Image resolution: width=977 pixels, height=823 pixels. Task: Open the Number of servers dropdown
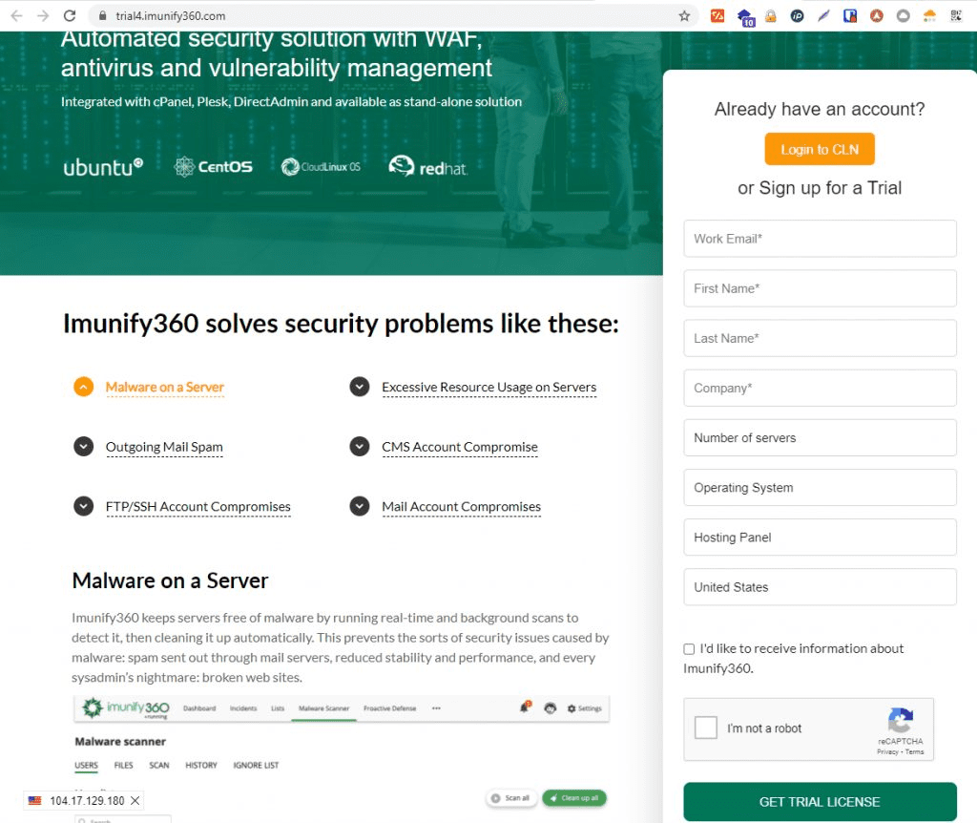click(820, 437)
